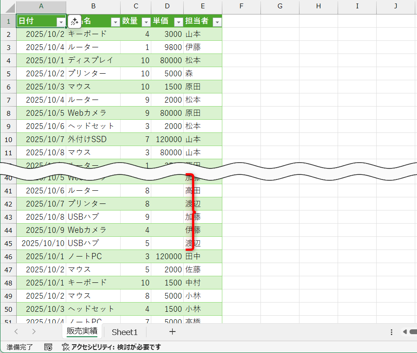Screen dimensions: 417x353
Task: Open the 日付 column filter dropdown
Action: (x=61, y=22)
